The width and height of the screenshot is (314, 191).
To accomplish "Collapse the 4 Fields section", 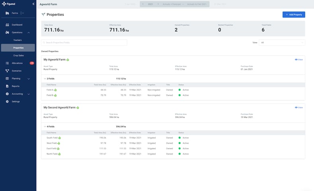I will point(45,127).
